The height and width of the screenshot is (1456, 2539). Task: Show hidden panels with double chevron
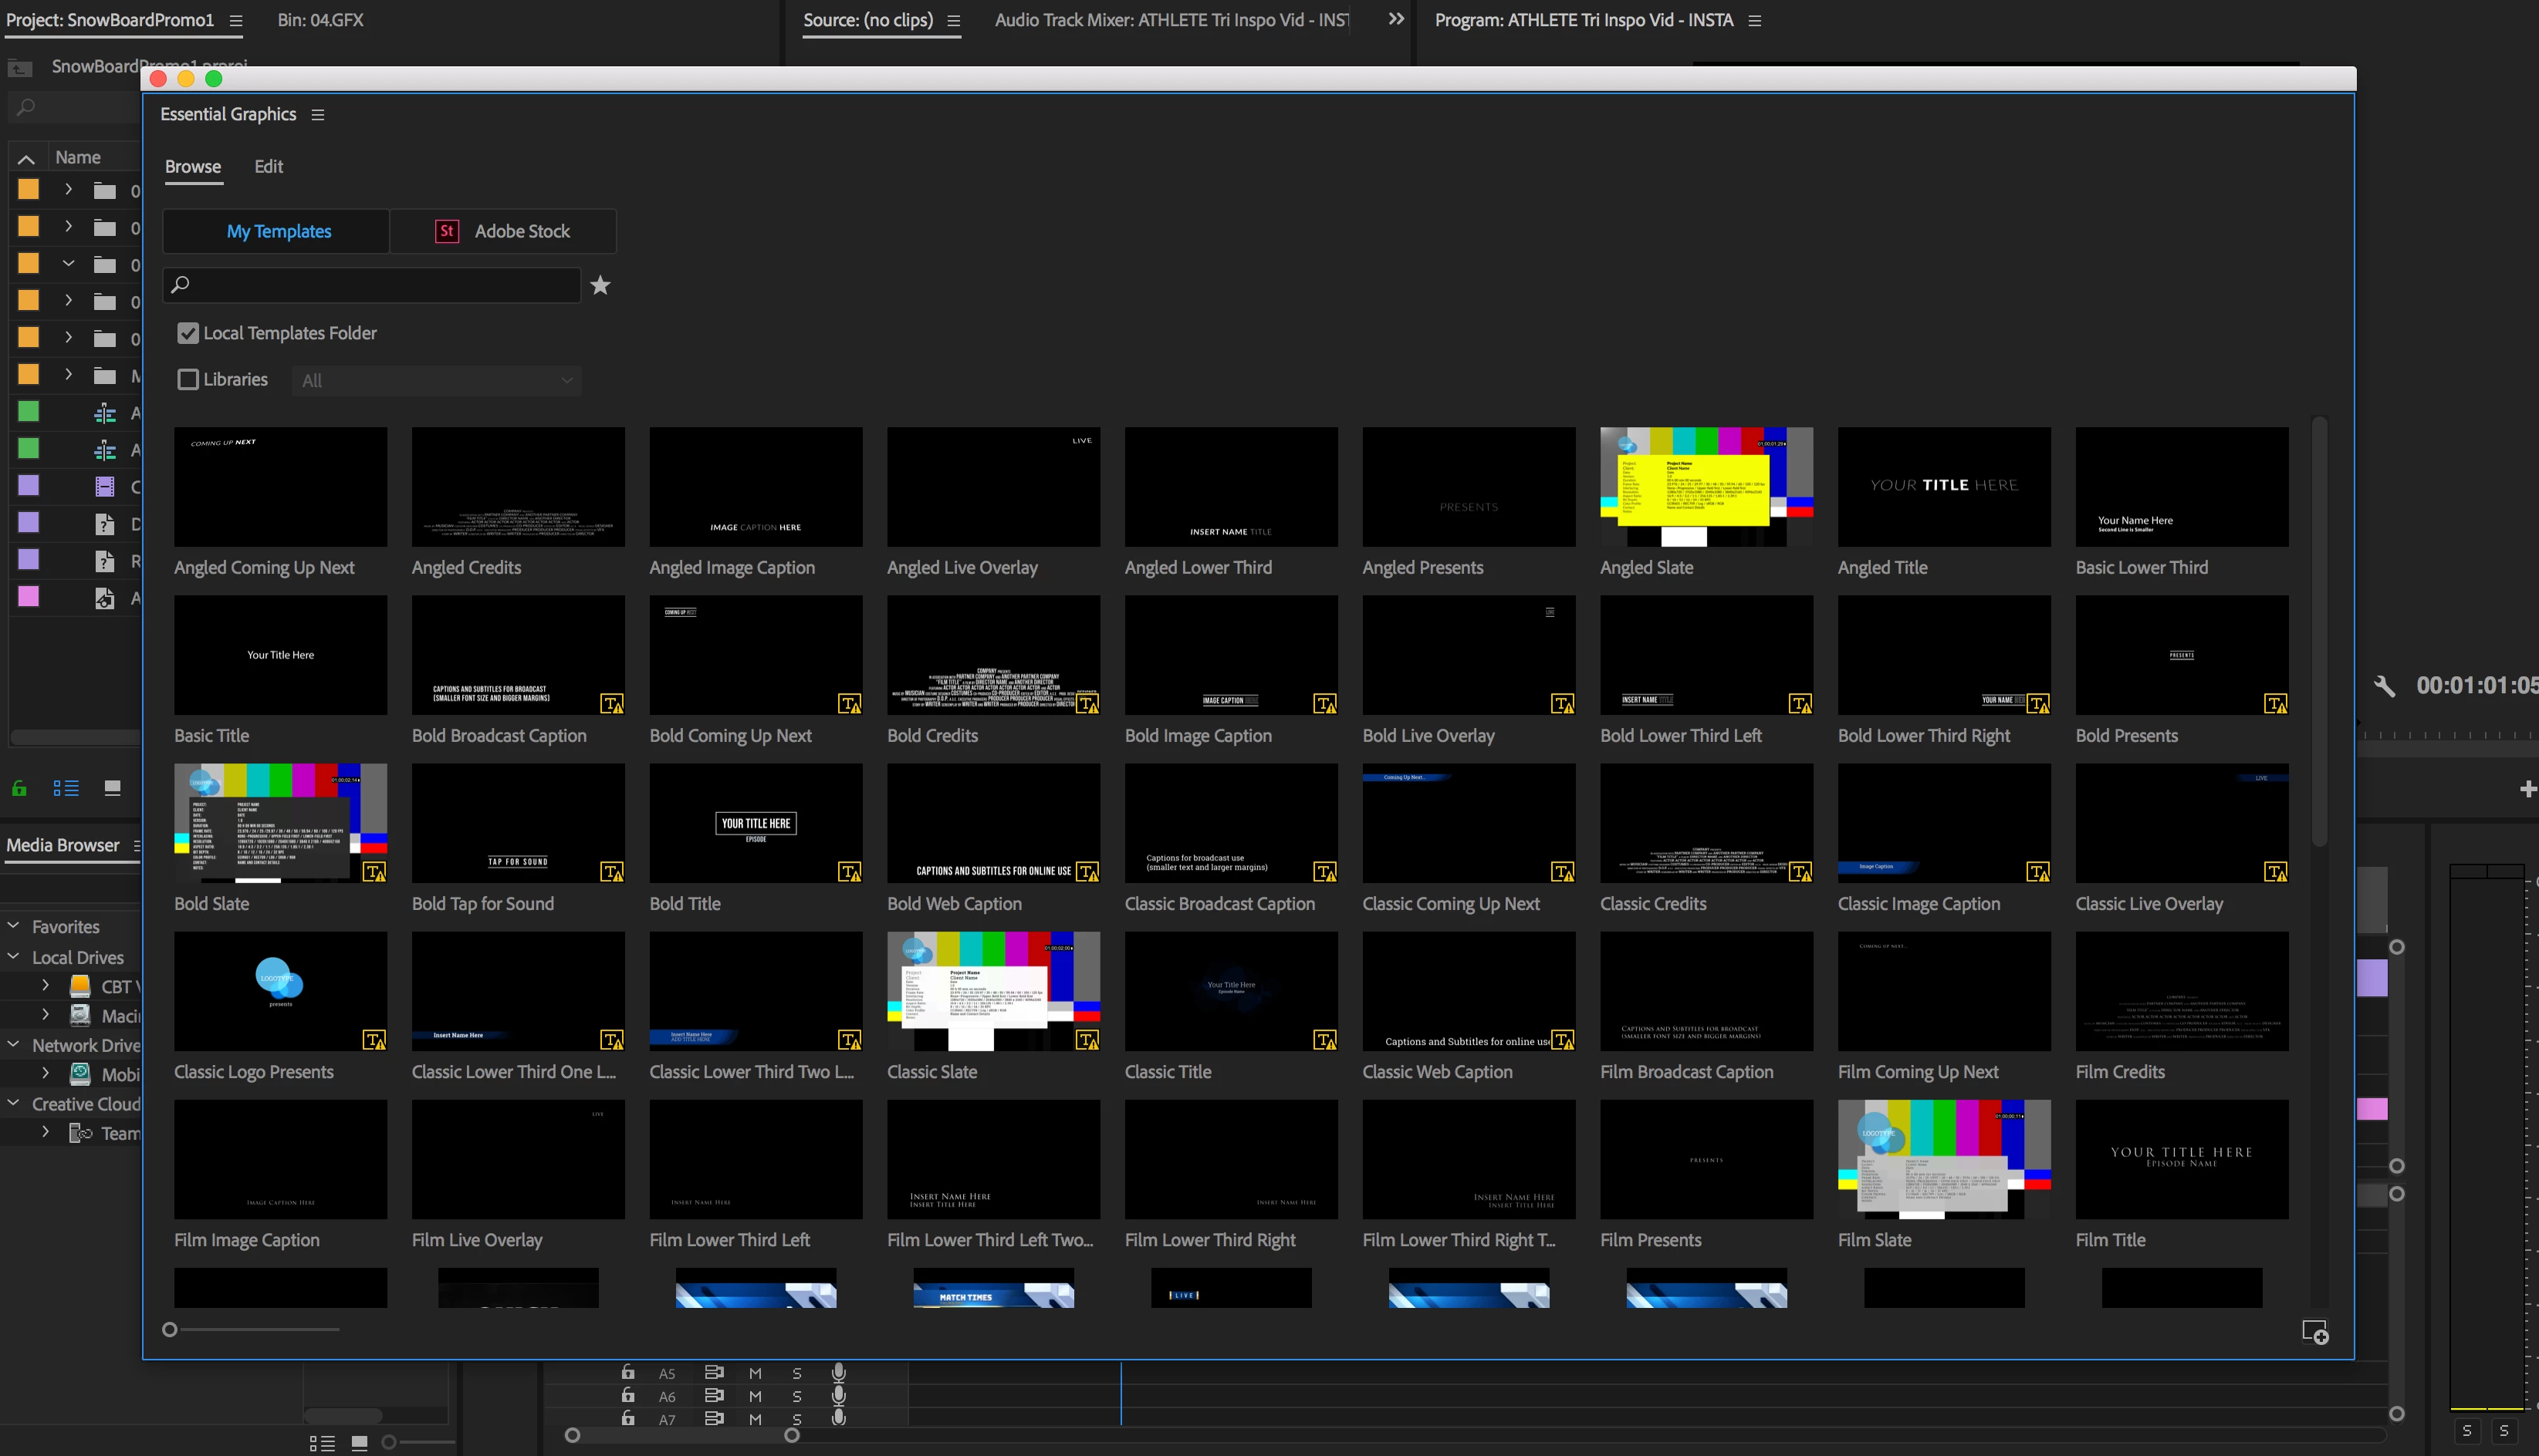(x=1395, y=19)
